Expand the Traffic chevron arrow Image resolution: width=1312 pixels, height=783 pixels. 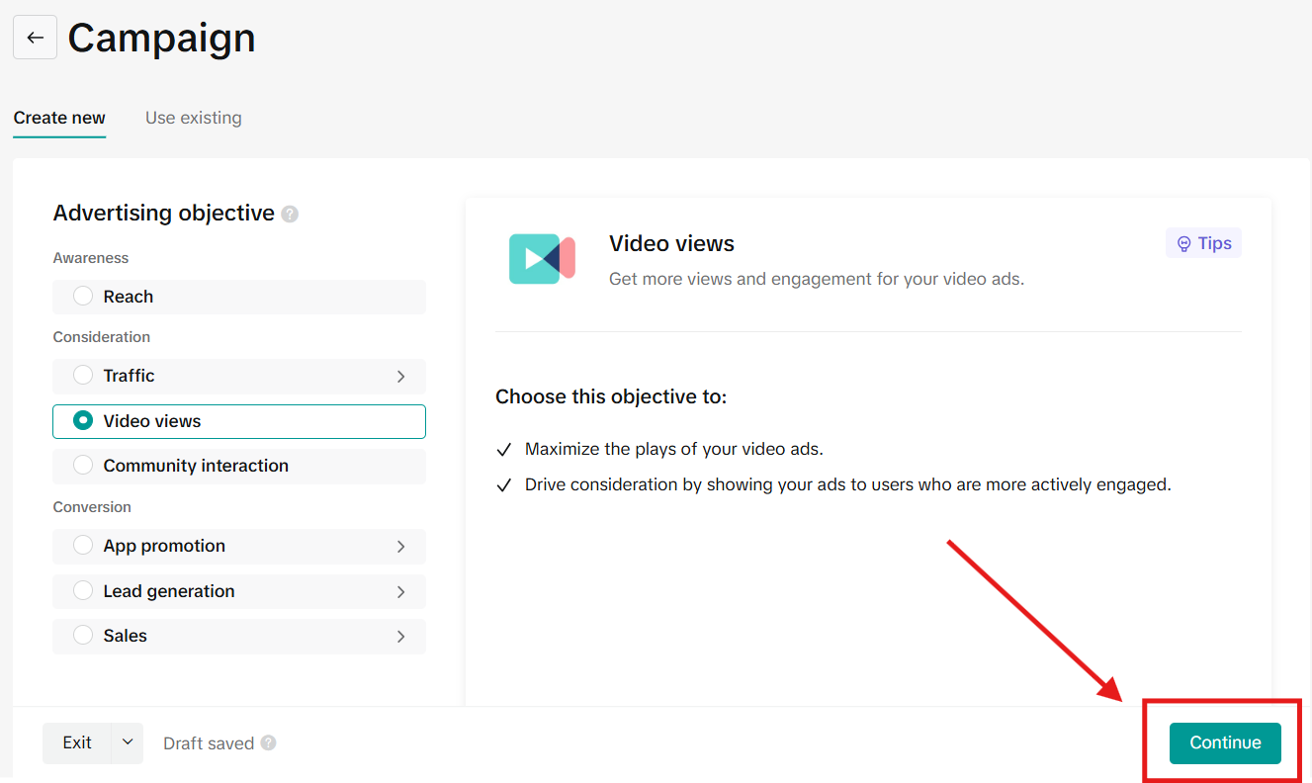[400, 377]
